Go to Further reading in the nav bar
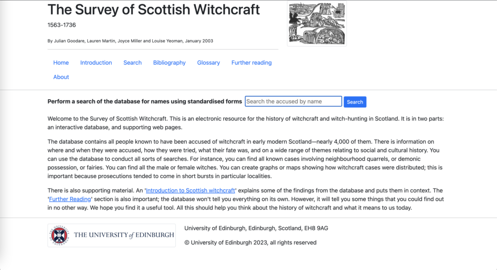 [251, 62]
